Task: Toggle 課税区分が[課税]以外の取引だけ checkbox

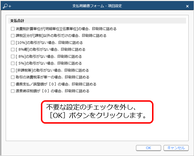Action: tap(13, 36)
